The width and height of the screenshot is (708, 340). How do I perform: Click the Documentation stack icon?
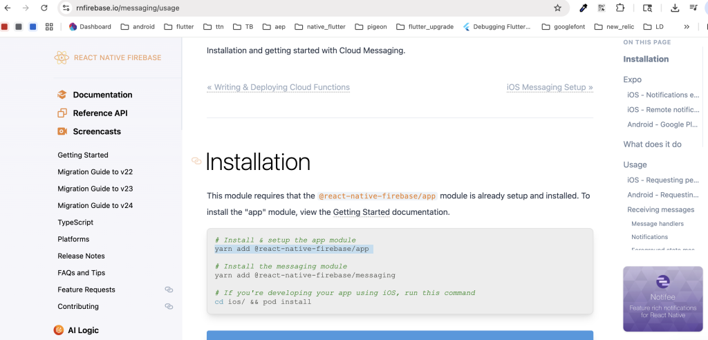click(x=62, y=95)
